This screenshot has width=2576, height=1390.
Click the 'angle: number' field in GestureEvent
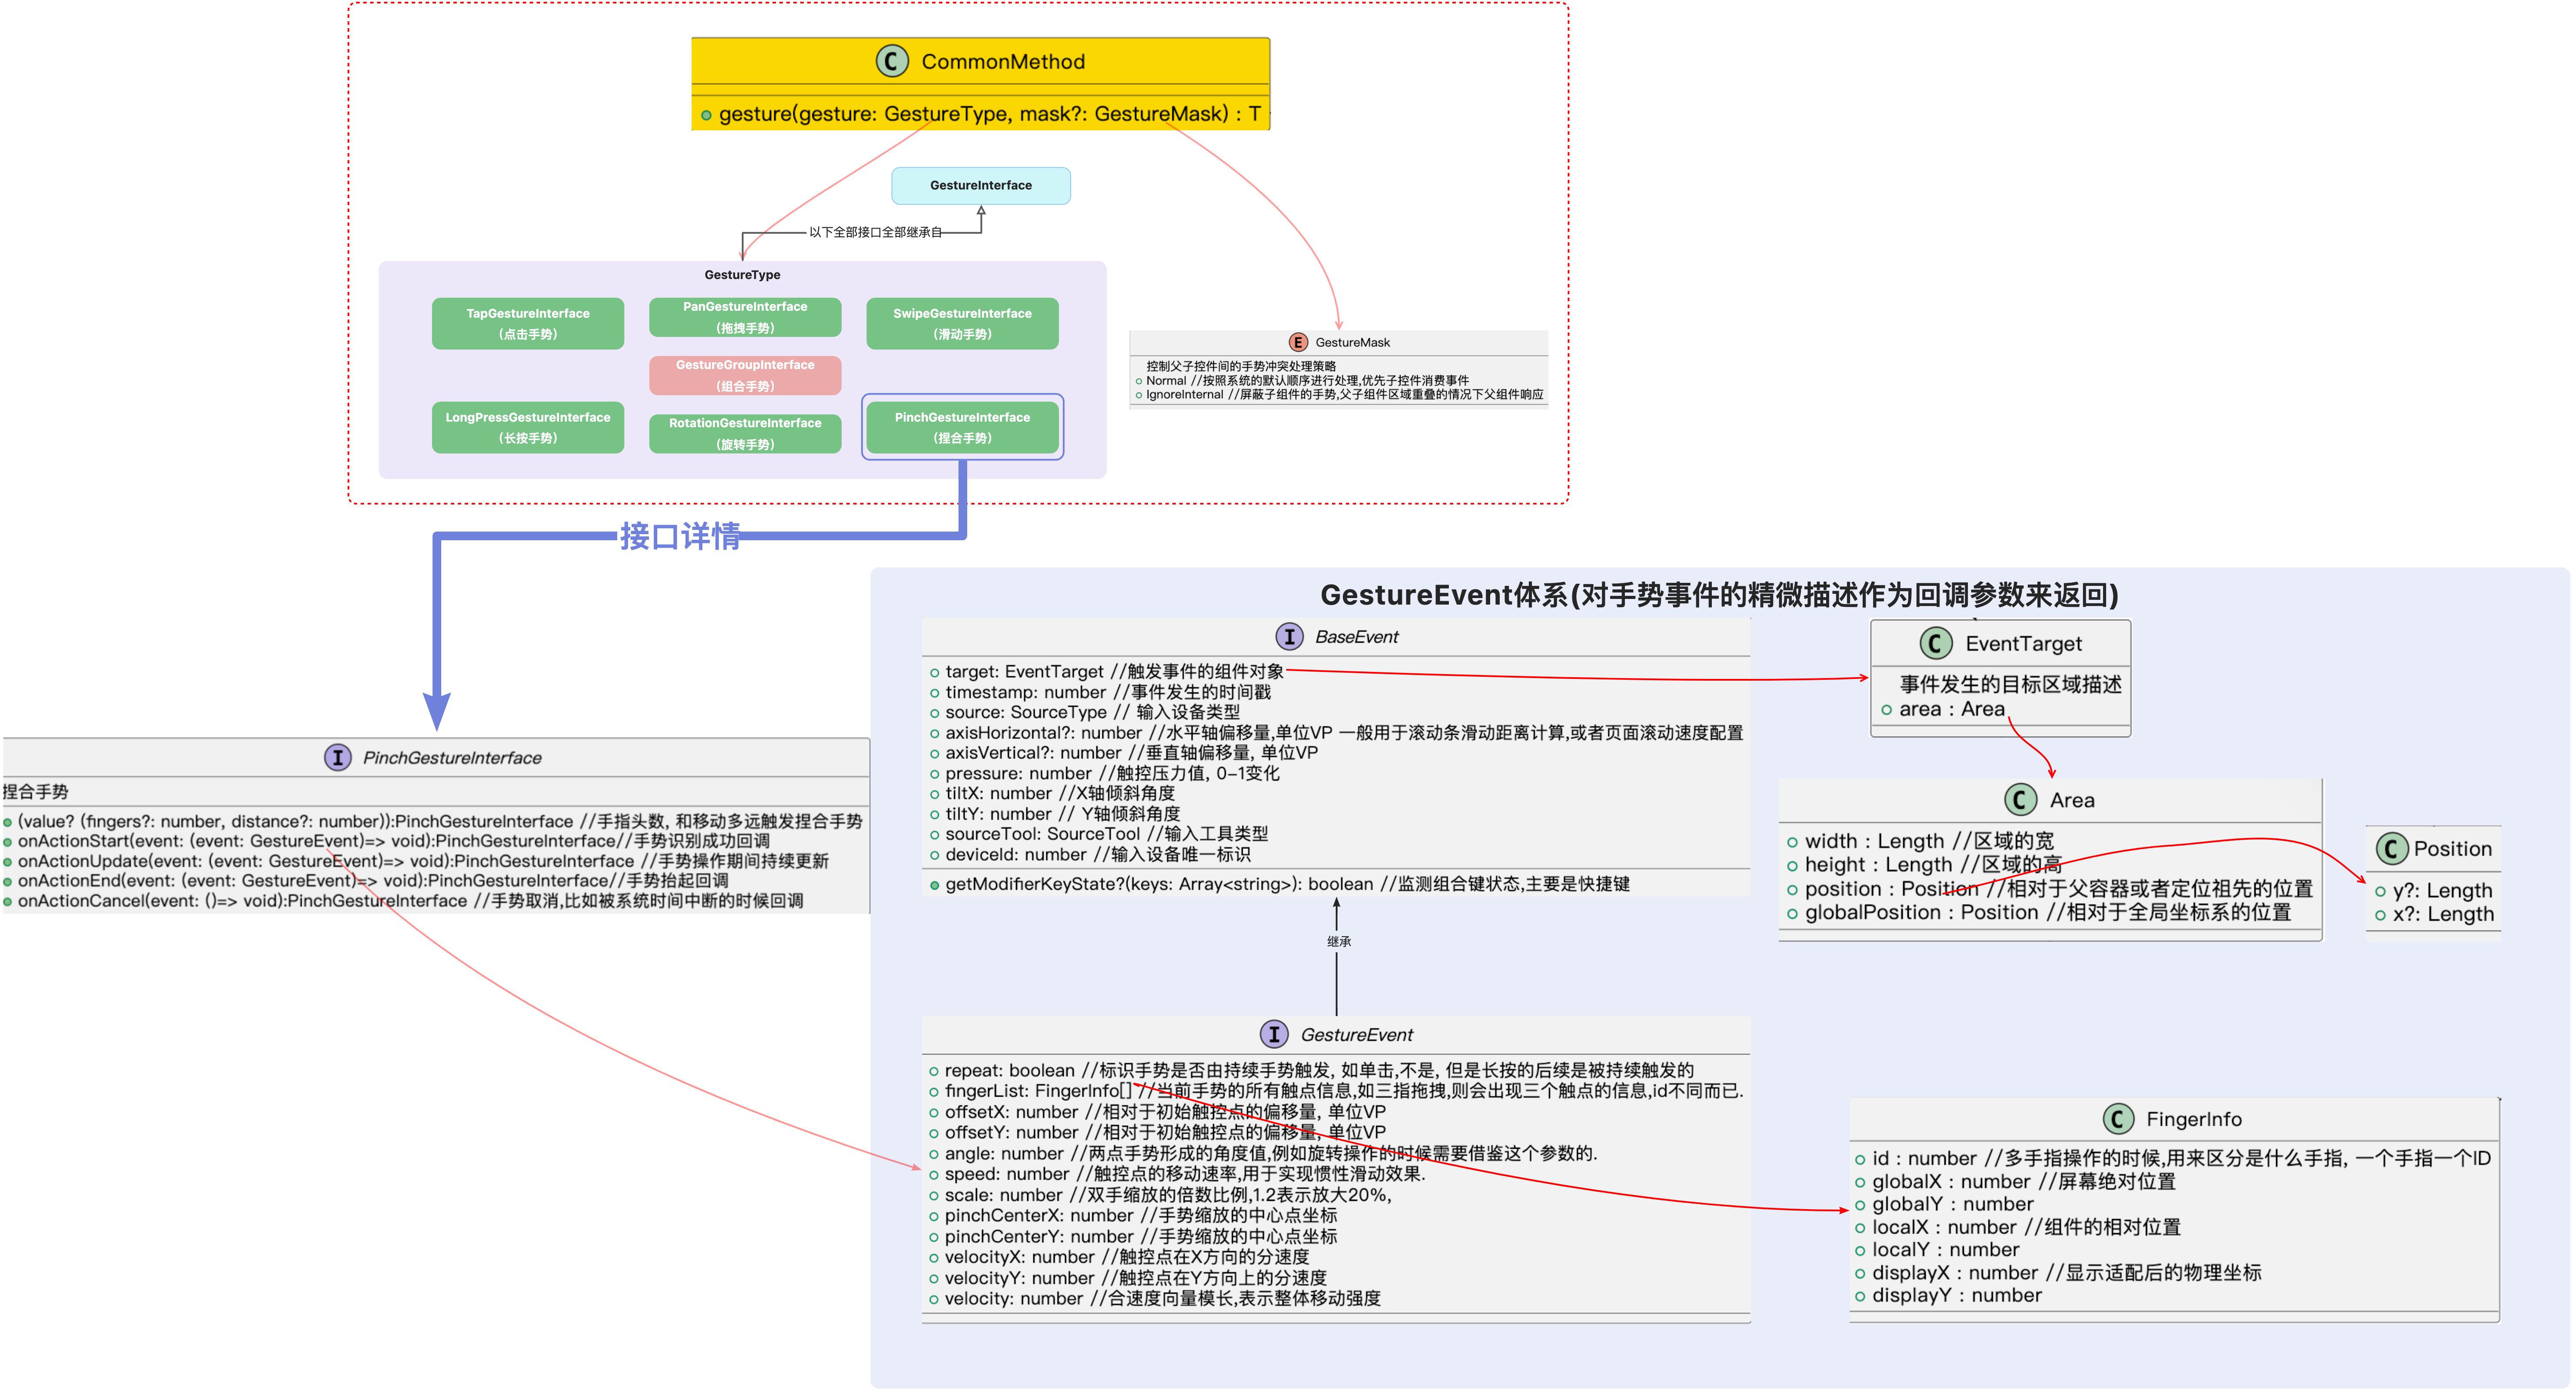coord(1263,1153)
